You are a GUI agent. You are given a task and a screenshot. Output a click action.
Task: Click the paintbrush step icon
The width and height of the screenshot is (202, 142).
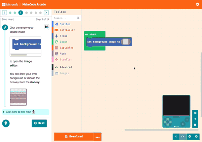[5, 27]
